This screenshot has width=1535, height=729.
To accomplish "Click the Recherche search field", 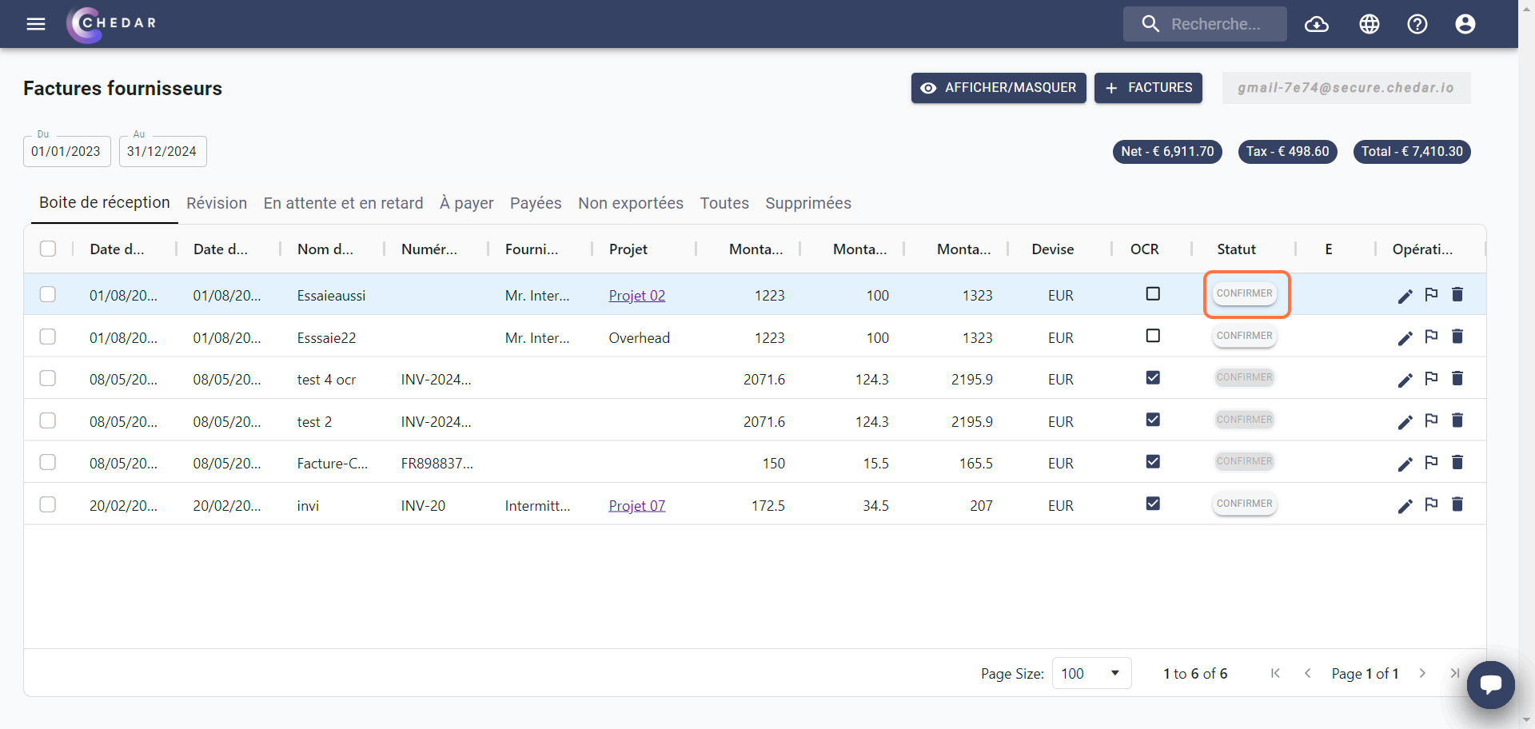I will pos(1205,24).
